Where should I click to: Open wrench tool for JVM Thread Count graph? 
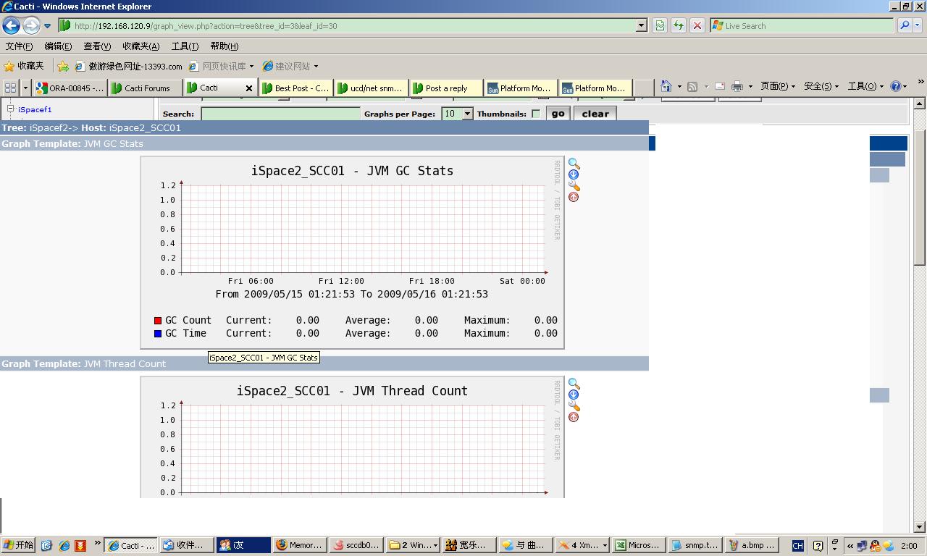click(574, 406)
